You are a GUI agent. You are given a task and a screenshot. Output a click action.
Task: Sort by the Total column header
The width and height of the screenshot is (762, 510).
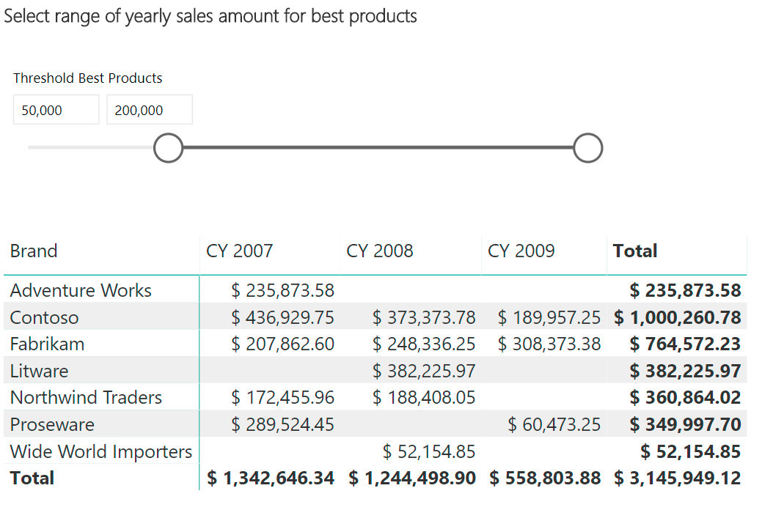pos(634,251)
